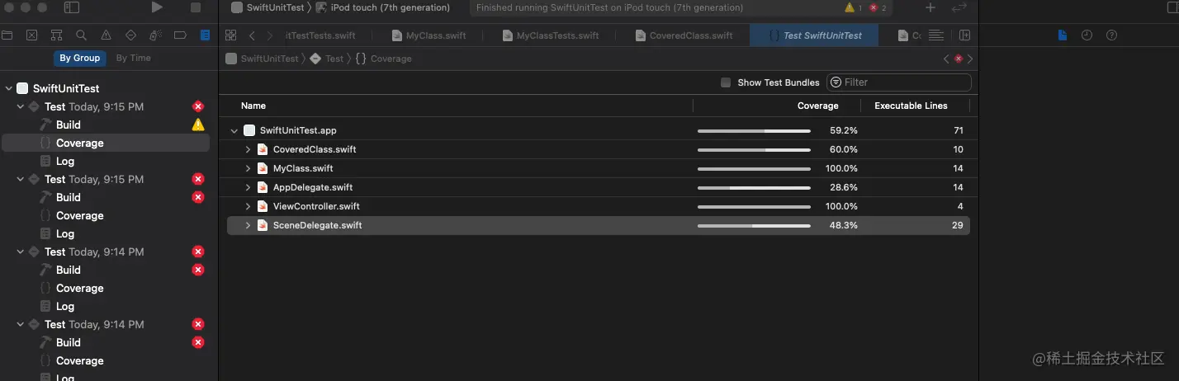
Task: Click SwiftUnitTest in the jump bar
Action: (263, 59)
